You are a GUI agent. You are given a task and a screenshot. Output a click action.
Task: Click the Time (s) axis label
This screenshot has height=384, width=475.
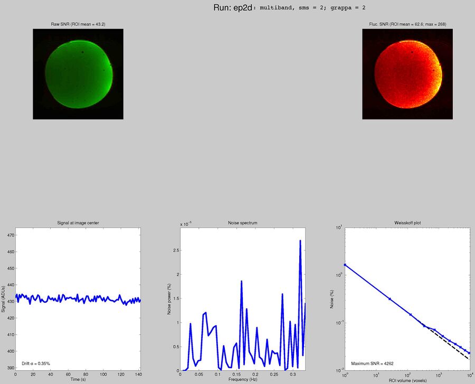[x=78, y=379]
